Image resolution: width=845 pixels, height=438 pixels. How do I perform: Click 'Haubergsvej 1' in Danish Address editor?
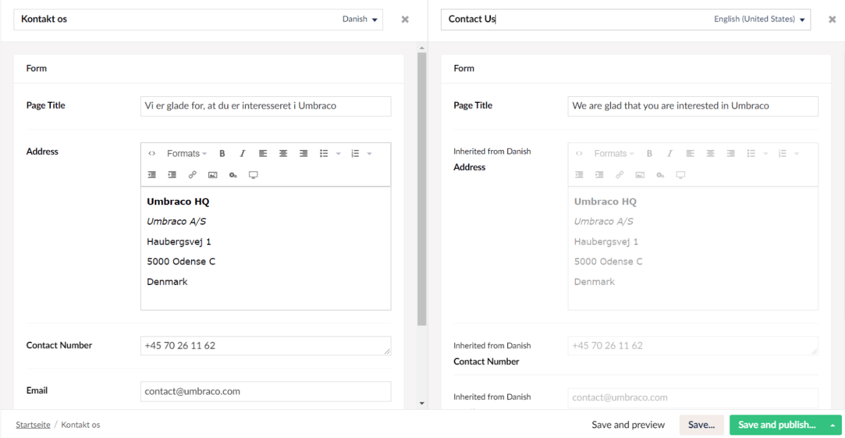tap(179, 242)
